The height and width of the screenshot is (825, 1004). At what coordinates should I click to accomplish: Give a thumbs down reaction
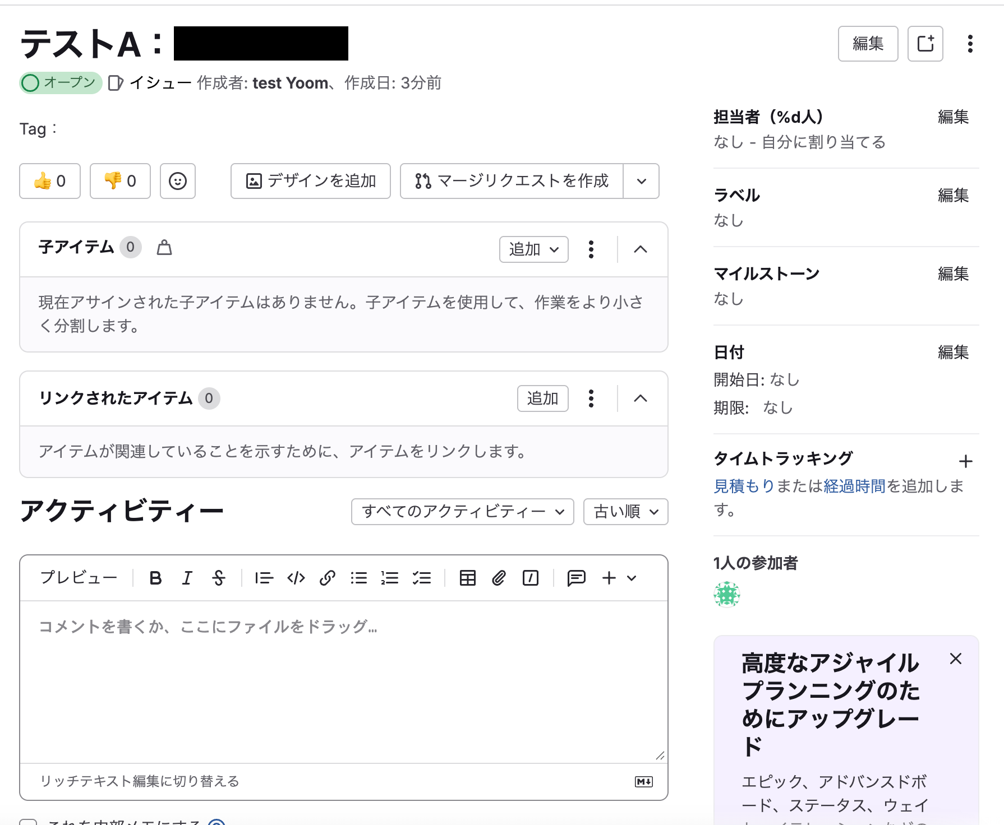(120, 181)
